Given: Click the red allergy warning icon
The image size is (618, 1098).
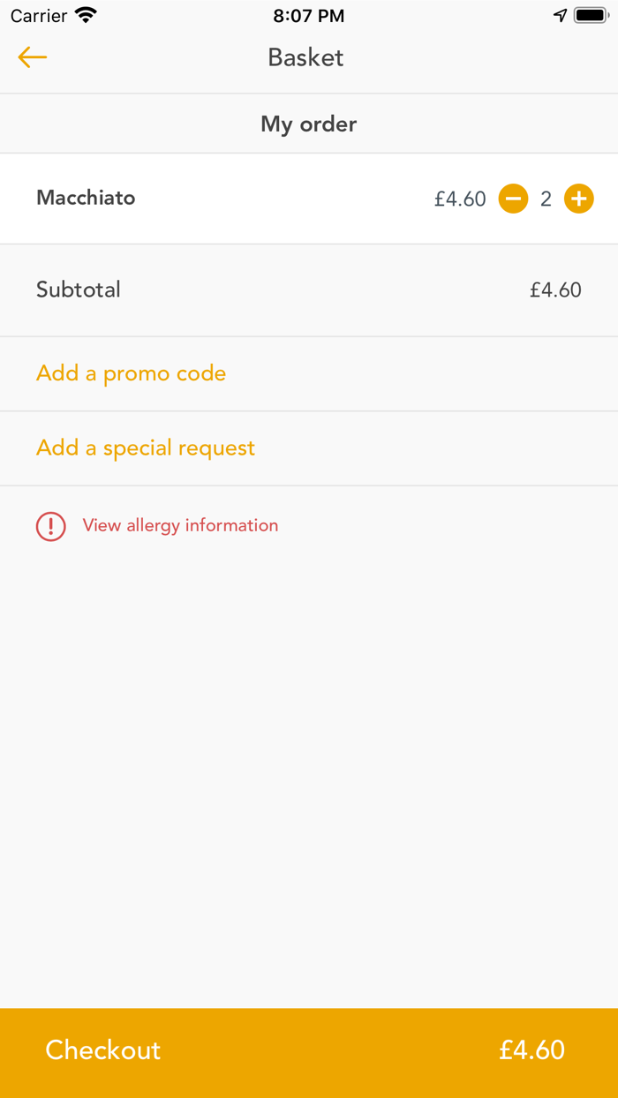Looking at the screenshot, I should pos(51,527).
